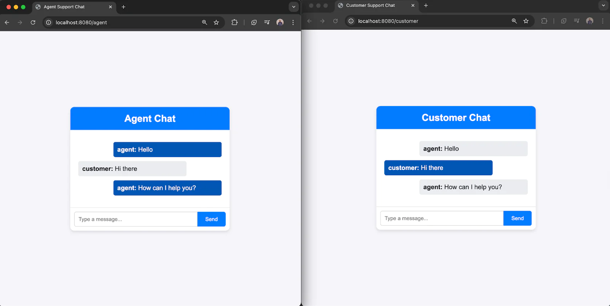Click 'agent: Hello' bubble in Customer Chat
The image size is (610, 306).
pyautogui.click(x=474, y=149)
